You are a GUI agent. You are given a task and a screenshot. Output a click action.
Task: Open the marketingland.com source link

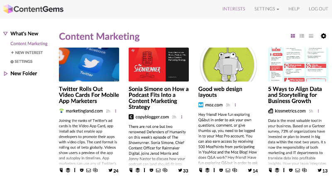point(84,111)
